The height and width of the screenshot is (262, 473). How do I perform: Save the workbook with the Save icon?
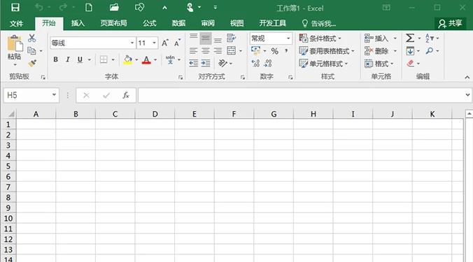click(x=15, y=7)
